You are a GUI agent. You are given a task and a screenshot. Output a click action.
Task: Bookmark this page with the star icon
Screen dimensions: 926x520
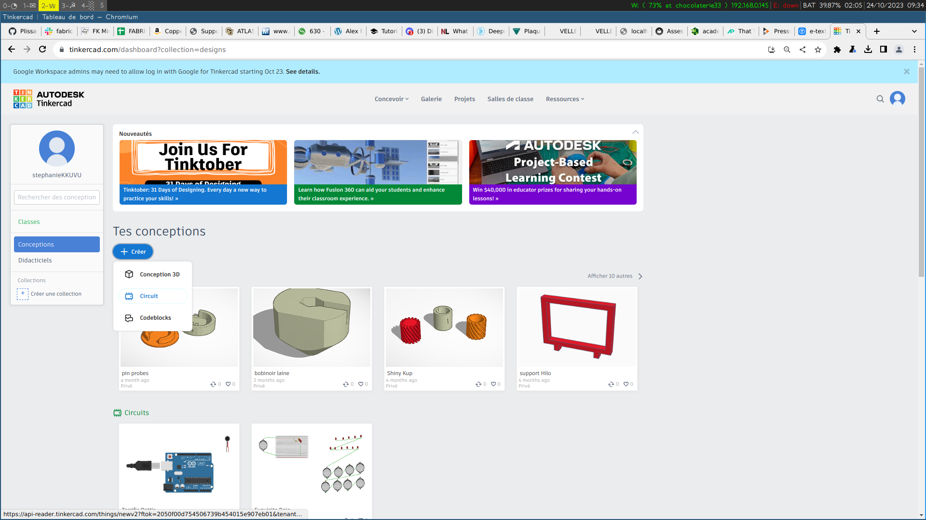click(818, 50)
